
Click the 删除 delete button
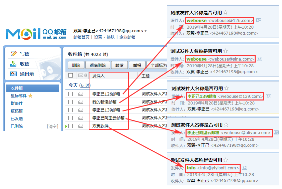(76, 65)
